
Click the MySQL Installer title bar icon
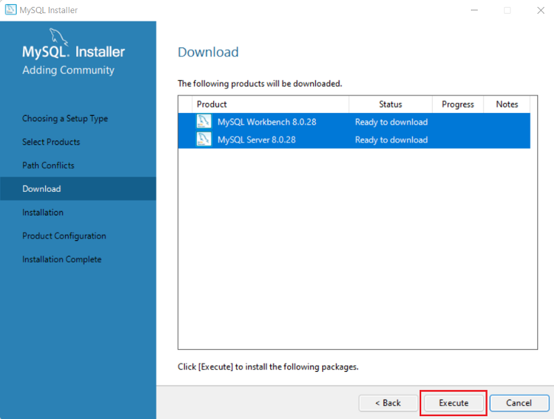[10, 10]
